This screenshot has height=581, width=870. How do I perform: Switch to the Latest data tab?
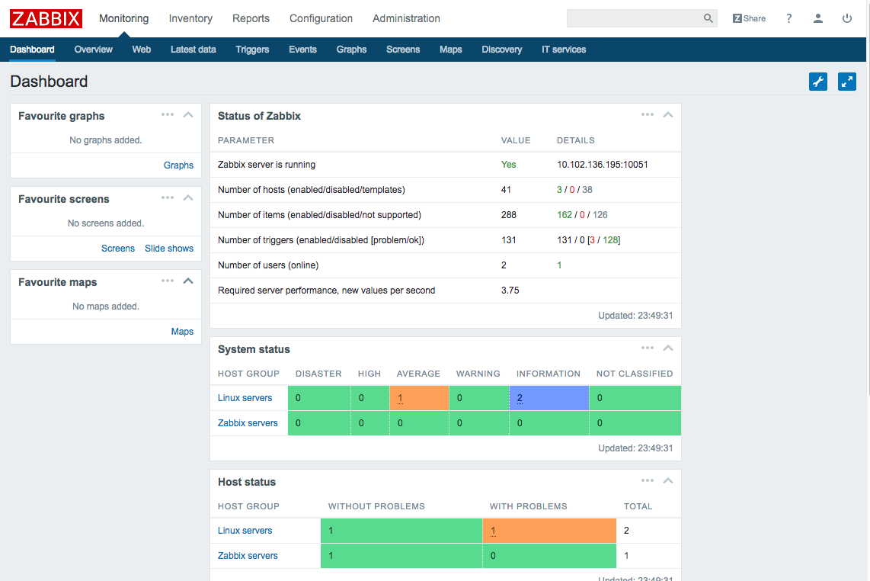193,49
